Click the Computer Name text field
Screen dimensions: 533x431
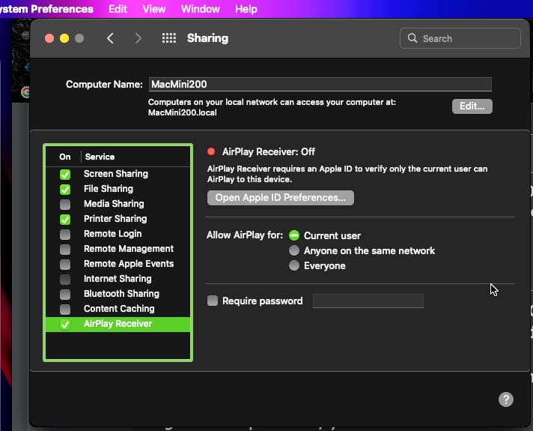pos(320,84)
